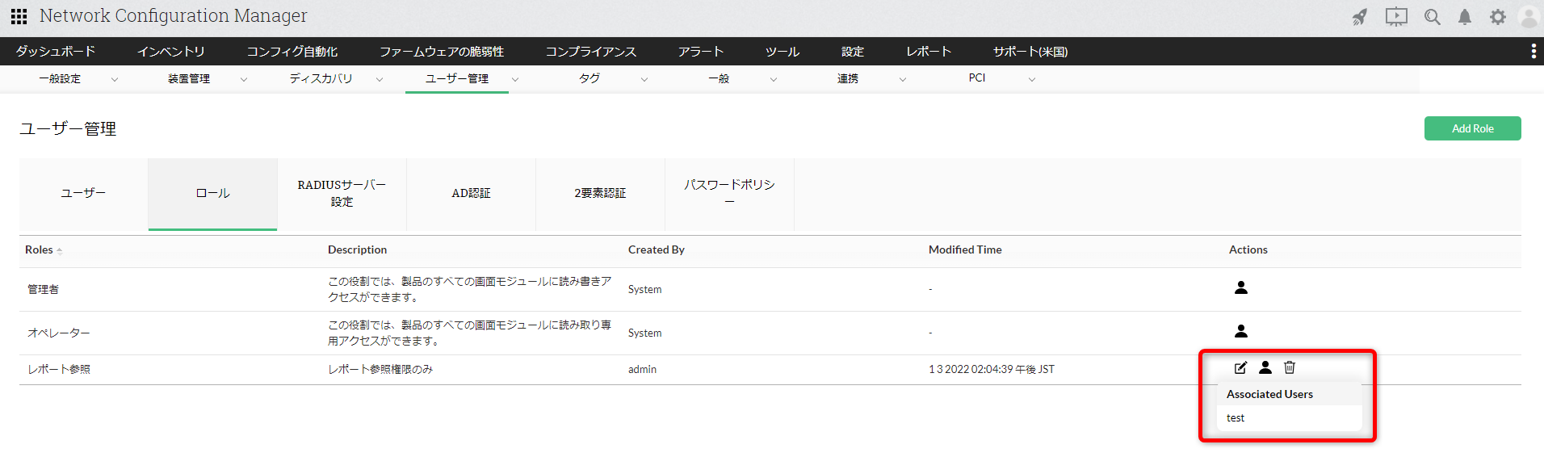Viewport: 1544px width, 457px height.
Task: Click the presentation screen icon
Action: tap(1396, 17)
